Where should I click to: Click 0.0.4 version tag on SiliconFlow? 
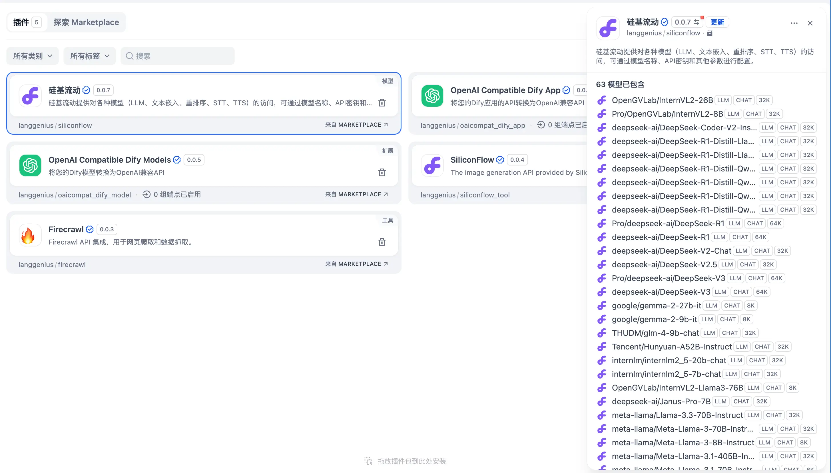coord(517,160)
